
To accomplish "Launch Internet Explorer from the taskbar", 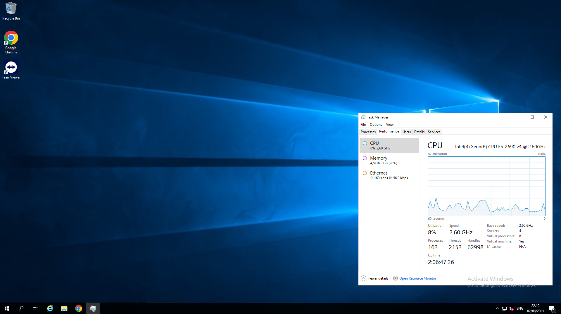I will (x=50, y=308).
